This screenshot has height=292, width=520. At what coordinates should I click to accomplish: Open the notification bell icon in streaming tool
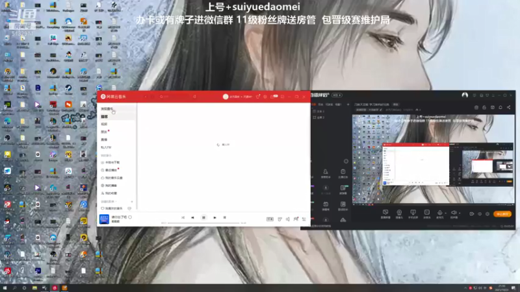[x=500, y=107]
